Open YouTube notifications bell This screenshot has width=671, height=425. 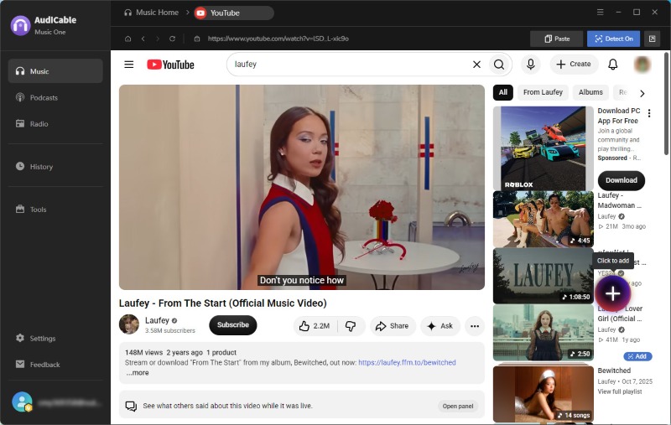tap(613, 65)
